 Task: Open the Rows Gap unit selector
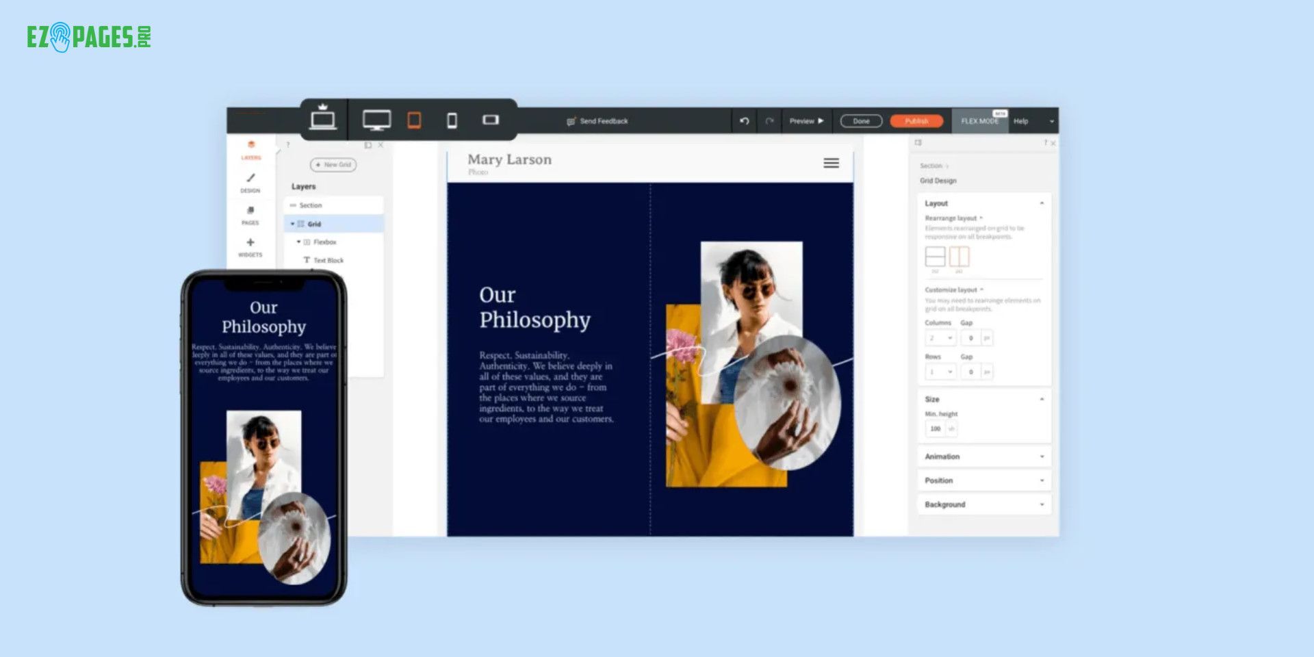pos(987,372)
